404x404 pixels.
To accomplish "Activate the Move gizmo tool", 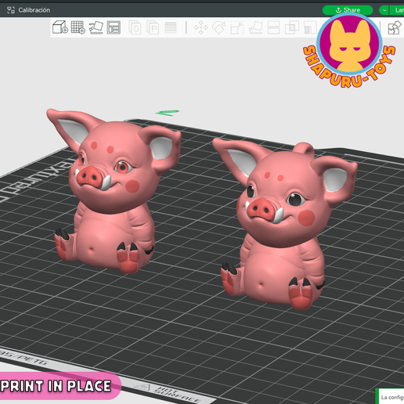I will point(201,27).
